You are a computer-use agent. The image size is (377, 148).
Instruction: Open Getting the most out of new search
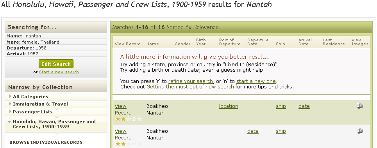pyautogui.click(x=190, y=86)
